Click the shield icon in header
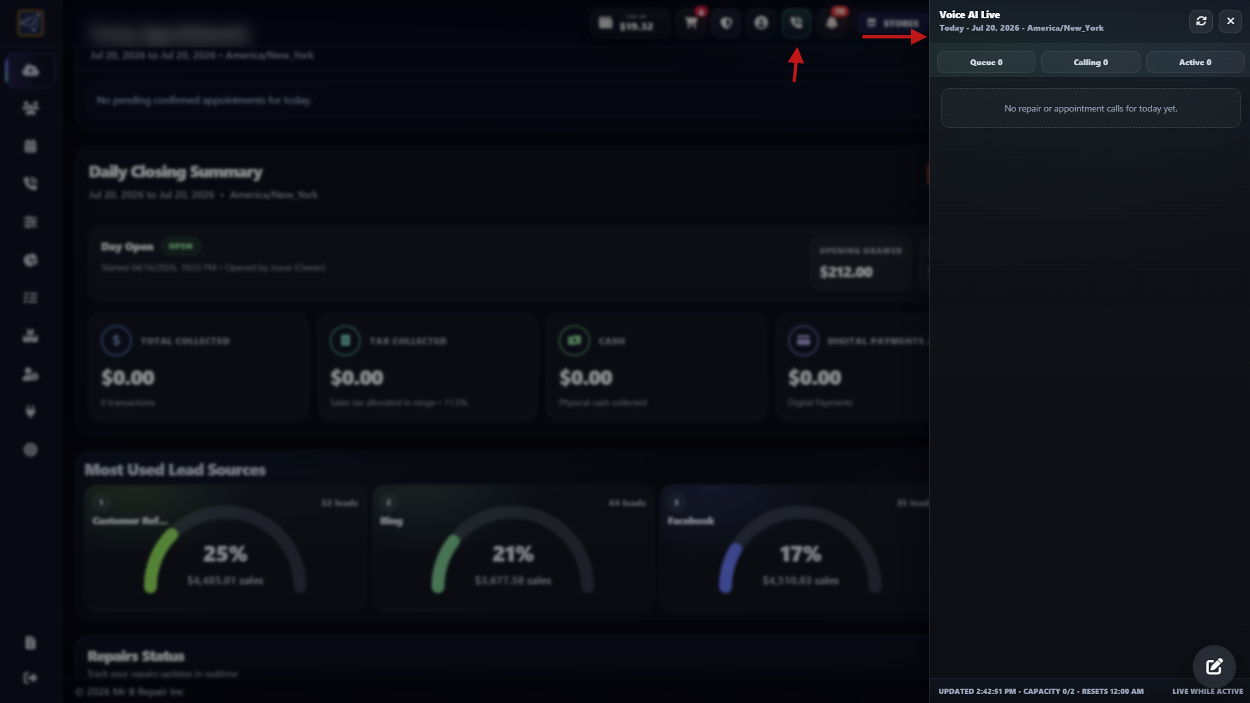Viewport: 1250px width, 703px height. [x=726, y=23]
